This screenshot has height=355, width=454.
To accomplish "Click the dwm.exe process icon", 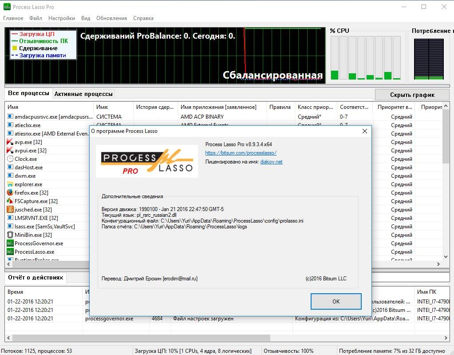I will pos(10,176).
